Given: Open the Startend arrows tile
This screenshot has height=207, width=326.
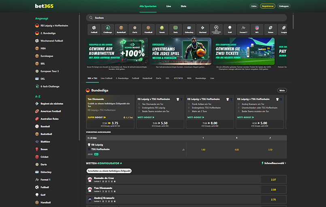Looking at the screenshot, I should click(203, 29).
